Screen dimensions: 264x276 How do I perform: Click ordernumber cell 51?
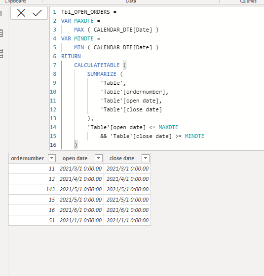coord(33,220)
